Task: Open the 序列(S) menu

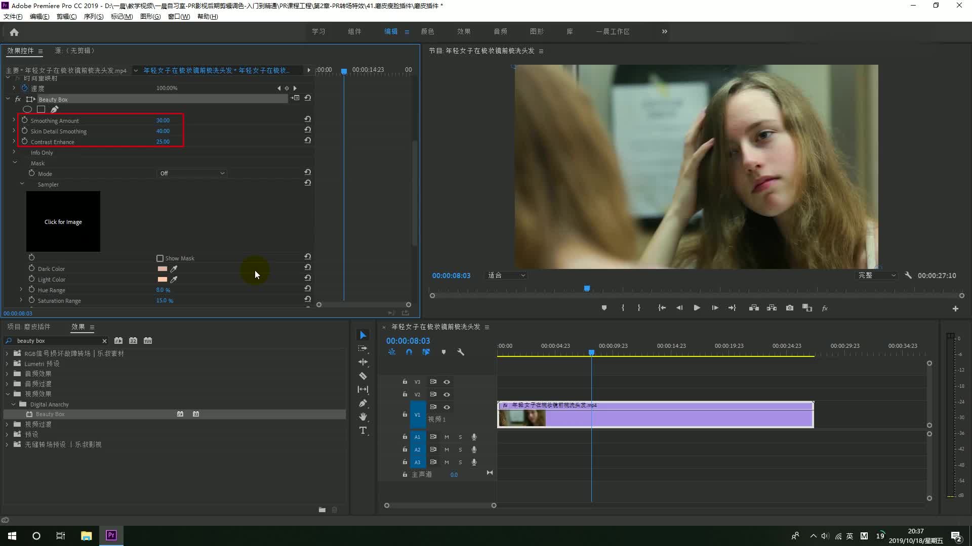Action: click(93, 17)
